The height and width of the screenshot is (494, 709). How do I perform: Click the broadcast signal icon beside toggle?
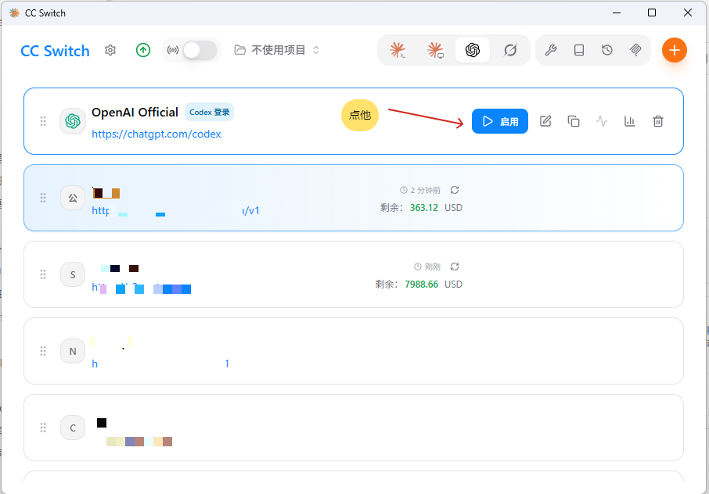[x=173, y=50]
